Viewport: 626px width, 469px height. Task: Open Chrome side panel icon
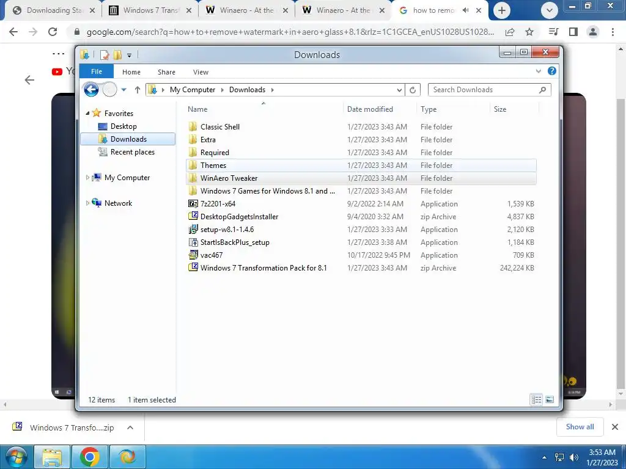pos(573,32)
